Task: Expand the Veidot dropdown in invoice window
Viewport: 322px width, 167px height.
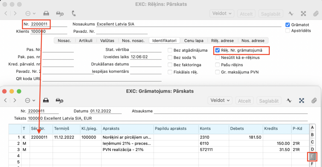Action: (222, 13)
